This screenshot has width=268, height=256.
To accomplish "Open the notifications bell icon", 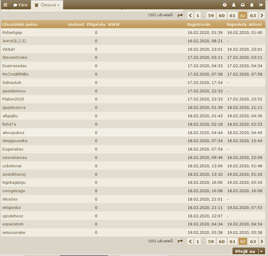I will (252, 5).
